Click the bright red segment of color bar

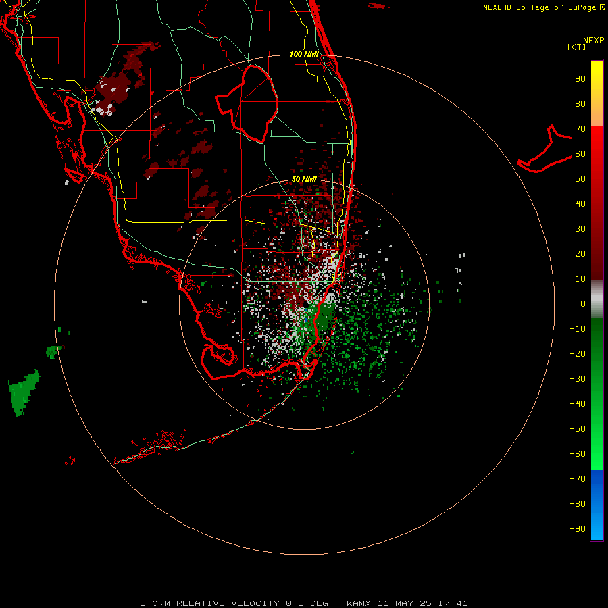pyautogui.click(x=597, y=203)
